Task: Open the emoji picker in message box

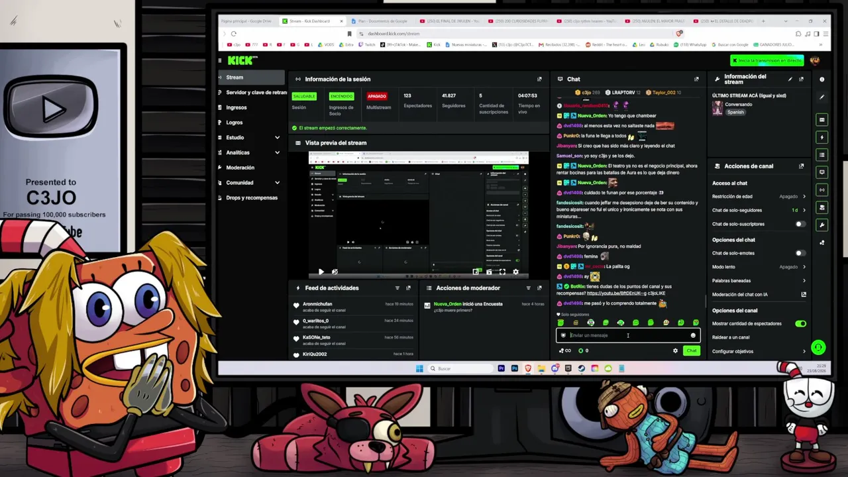Action: (x=693, y=335)
